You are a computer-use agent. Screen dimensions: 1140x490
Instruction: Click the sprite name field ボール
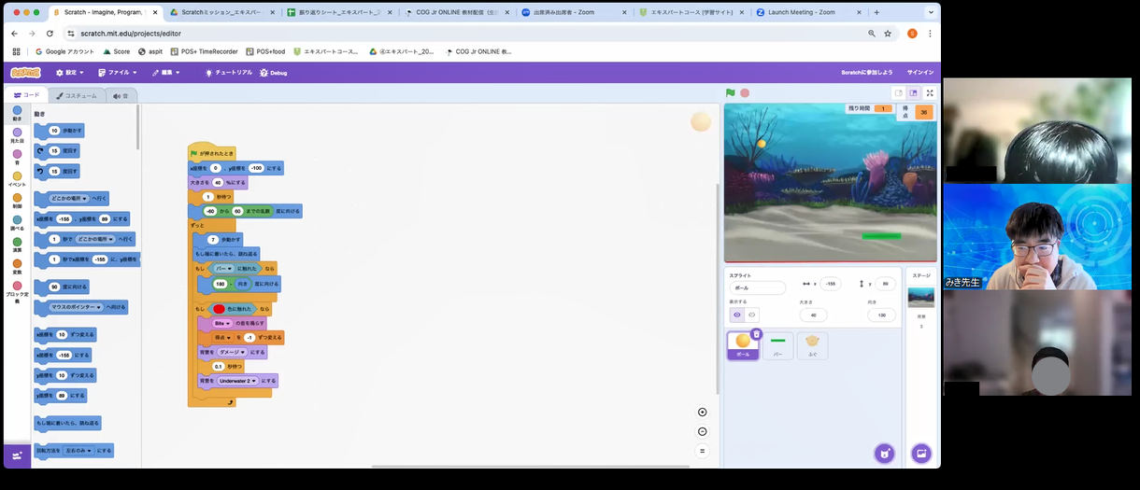758,287
